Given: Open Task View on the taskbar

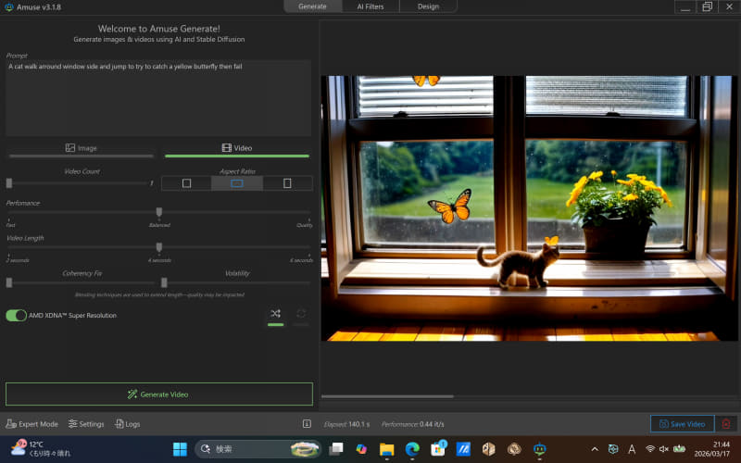Looking at the screenshot, I should click(336, 449).
